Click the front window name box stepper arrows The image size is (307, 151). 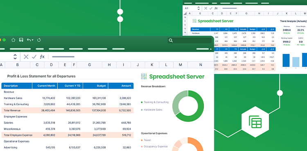point(15,57)
